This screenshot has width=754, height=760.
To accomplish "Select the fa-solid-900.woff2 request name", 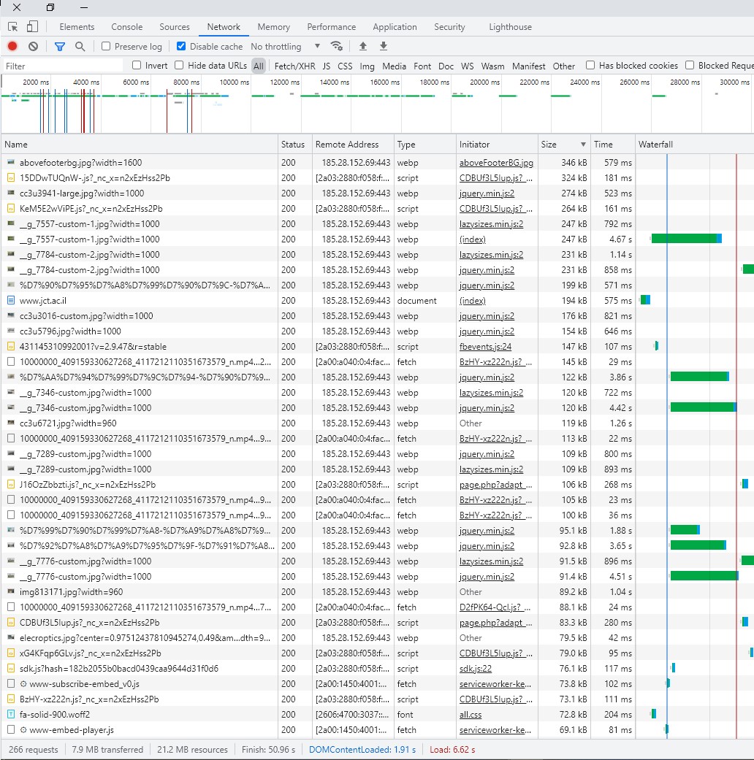I will (x=55, y=715).
